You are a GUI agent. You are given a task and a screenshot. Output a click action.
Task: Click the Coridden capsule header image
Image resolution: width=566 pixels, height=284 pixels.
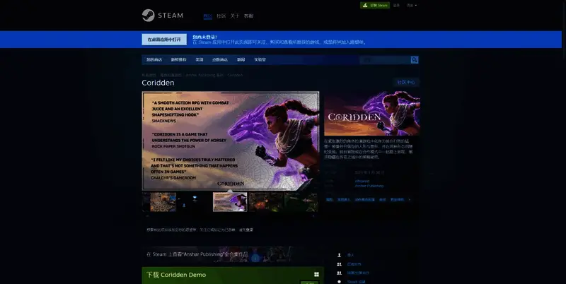[371, 114]
